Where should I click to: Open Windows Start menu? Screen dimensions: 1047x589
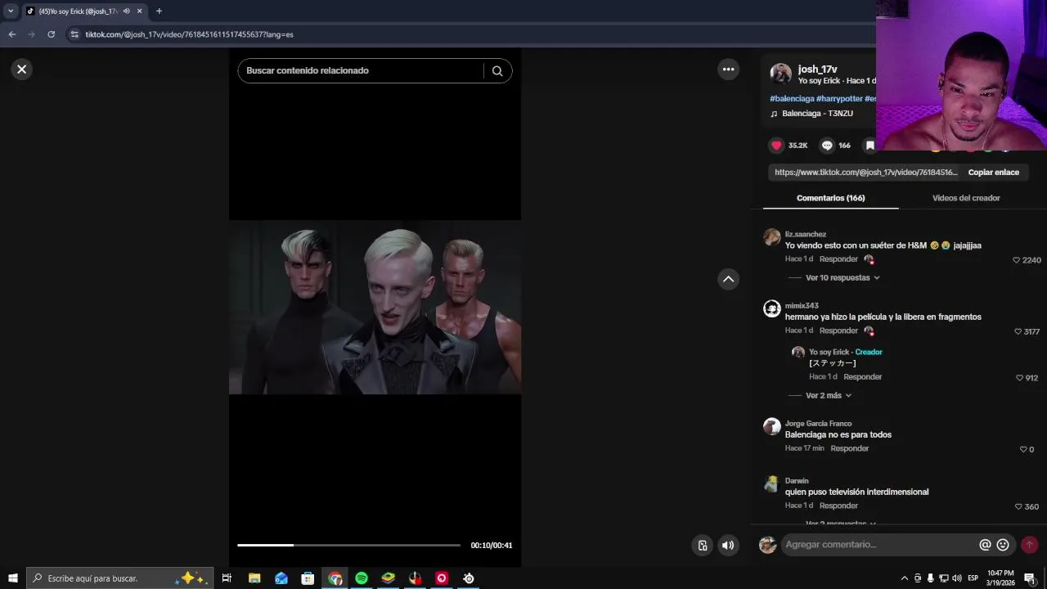pyautogui.click(x=12, y=578)
